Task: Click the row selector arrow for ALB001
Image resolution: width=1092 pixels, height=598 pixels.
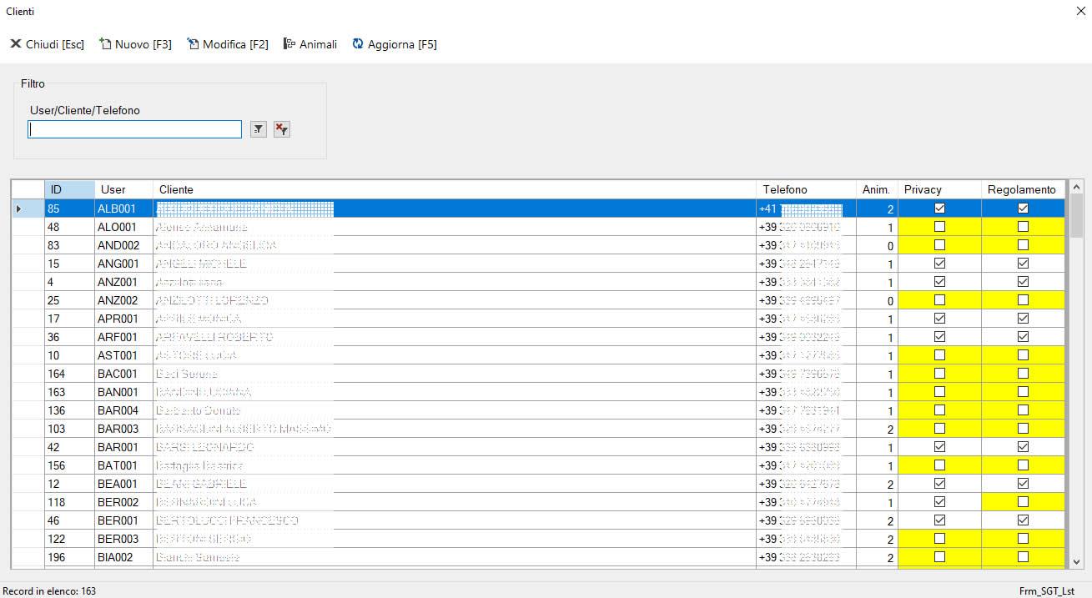Action: 19,209
